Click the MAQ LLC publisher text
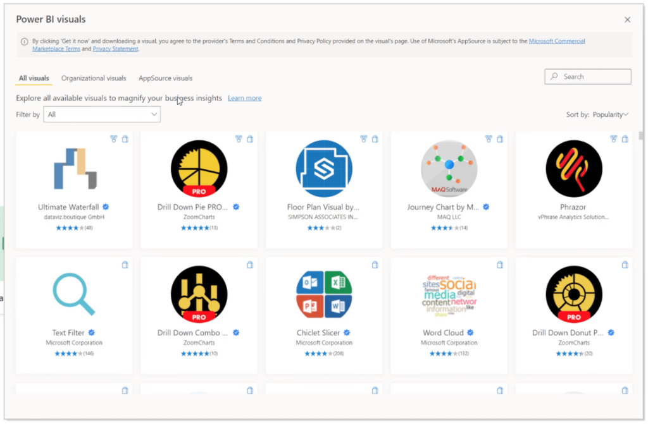The width and height of the screenshot is (648, 424). pos(449,217)
